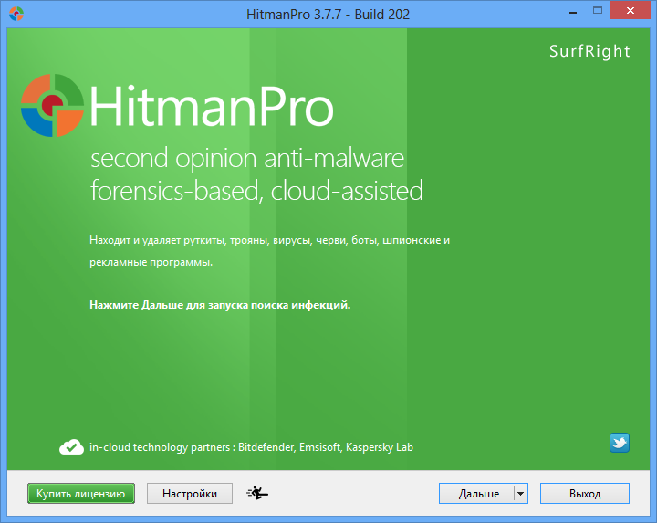Viewport: 657px width, 523px height.
Task: Click the 'HitmanPro 3.7.7 - Build 202' title
Action: 328,15
